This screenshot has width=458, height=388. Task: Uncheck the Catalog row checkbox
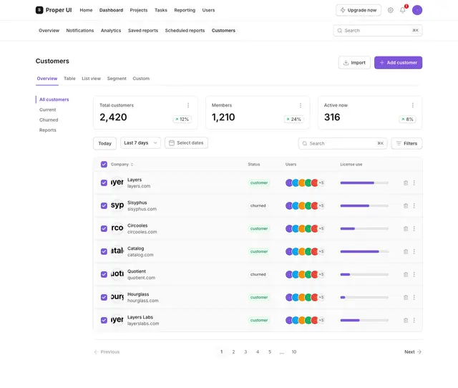104,251
